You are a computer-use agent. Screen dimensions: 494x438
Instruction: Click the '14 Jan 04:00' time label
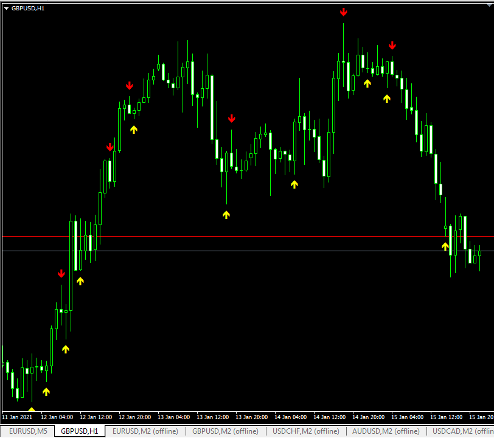(x=290, y=417)
